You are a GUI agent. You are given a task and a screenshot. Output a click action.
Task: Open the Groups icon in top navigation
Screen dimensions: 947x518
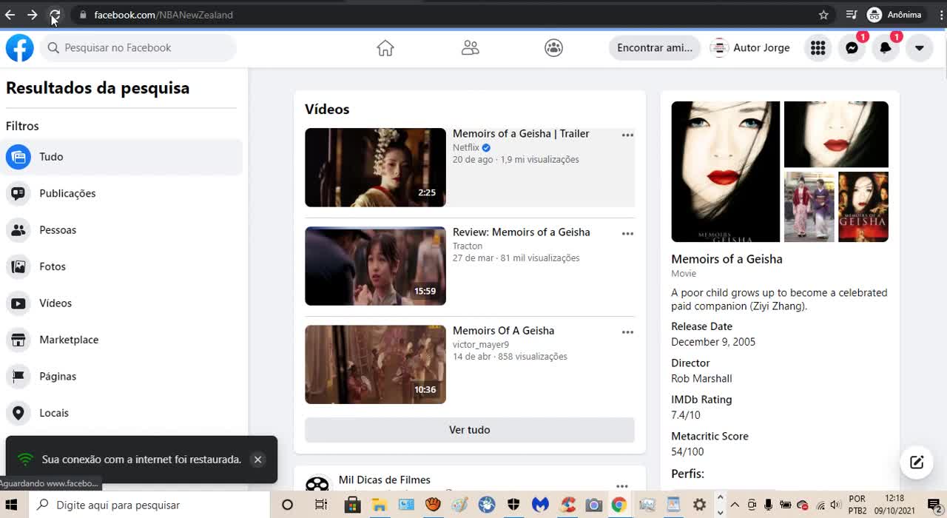pyautogui.click(x=553, y=48)
